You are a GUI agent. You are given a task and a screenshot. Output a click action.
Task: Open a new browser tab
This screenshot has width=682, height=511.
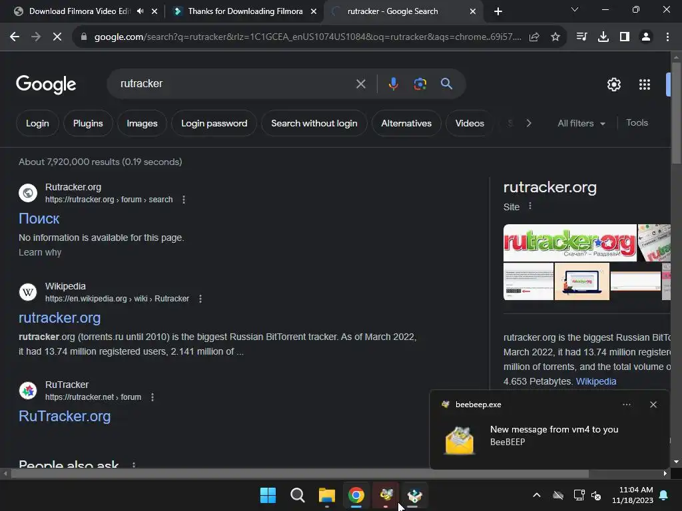tap(498, 11)
